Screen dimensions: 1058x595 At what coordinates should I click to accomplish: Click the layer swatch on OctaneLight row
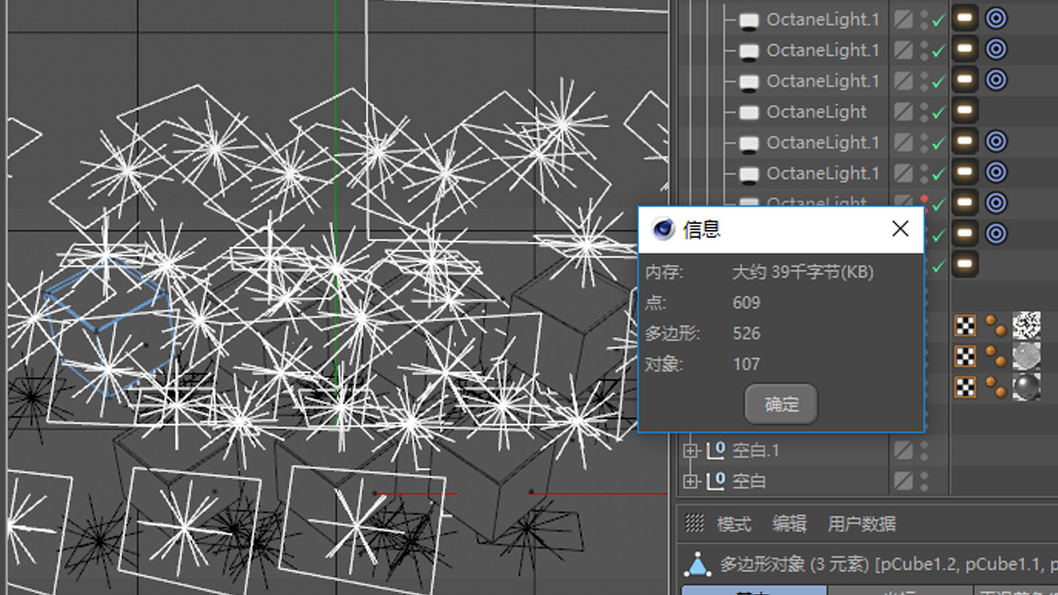point(903,112)
